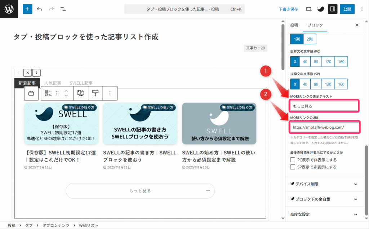Click the SWELL初期設定17選 post thumbnail
Screen dimensions: 369x229
coord(61,123)
